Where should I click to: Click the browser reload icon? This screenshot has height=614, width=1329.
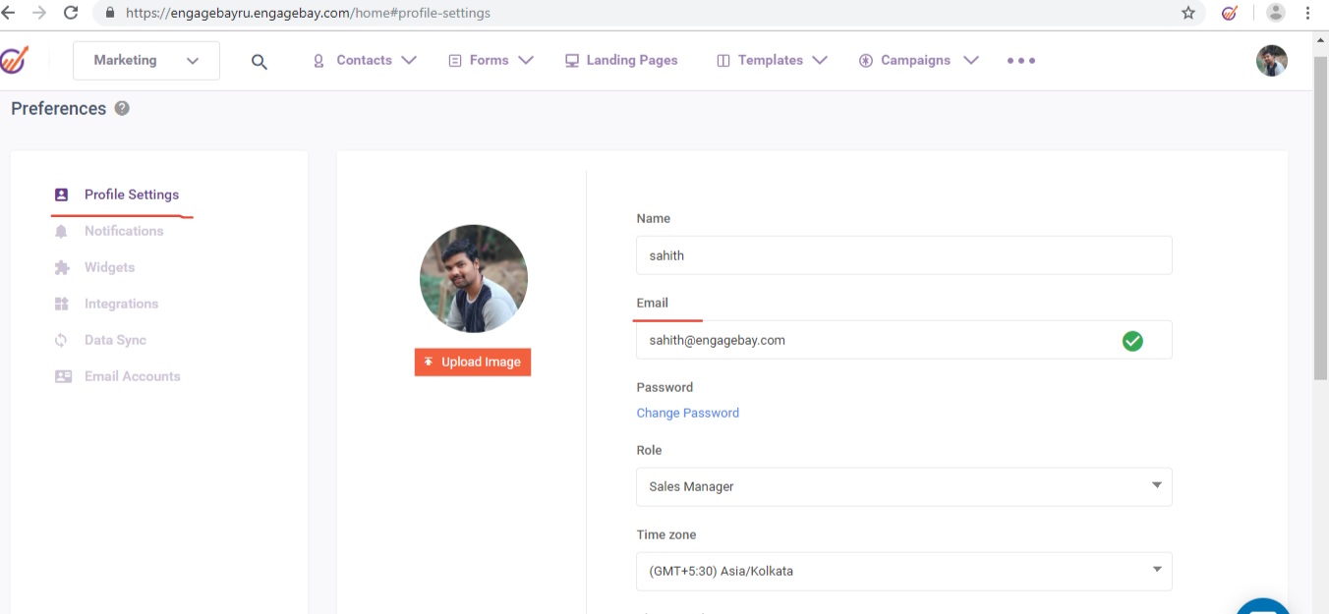[71, 13]
